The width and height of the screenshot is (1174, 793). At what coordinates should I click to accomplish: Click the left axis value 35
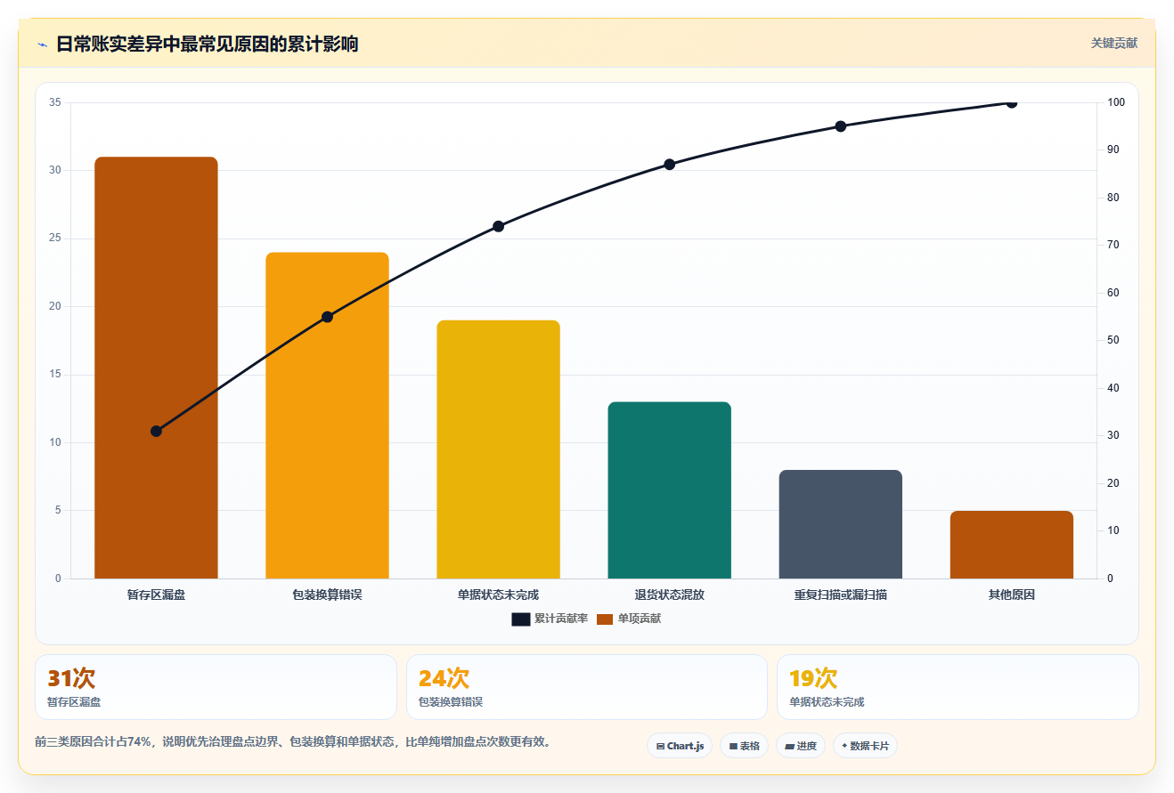coord(55,102)
